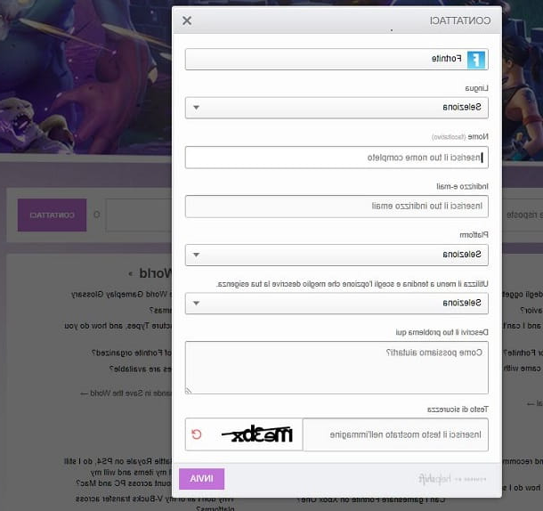This screenshot has height=511, width=543.
Task: Click the 'Descrivi il tuo problema qui' label
Action: tap(442, 333)
